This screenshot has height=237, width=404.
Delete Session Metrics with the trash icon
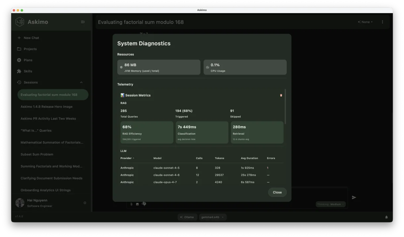click(x=281, y=95)
